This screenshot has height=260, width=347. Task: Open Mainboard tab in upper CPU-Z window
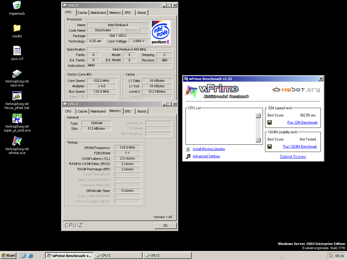tap(98, 13)
